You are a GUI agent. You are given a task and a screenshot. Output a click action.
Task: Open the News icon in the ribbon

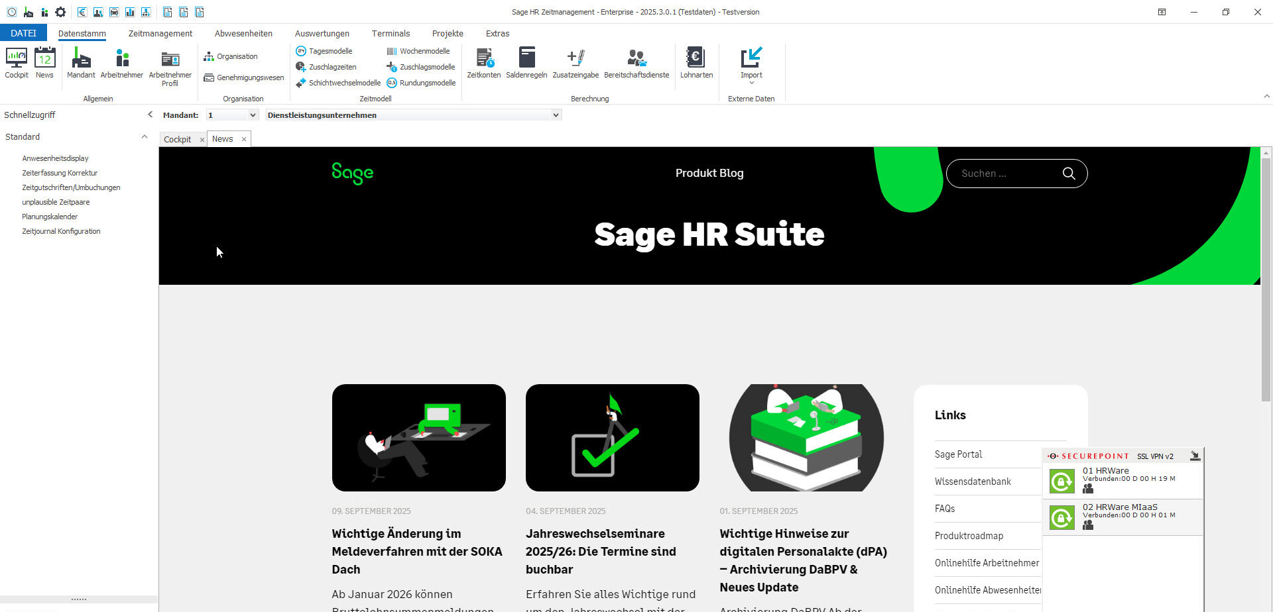coord(44,63)
